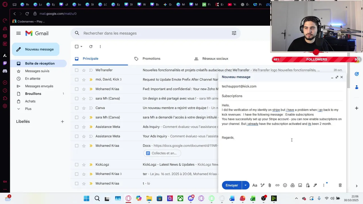Open Windows Start menu on taskbar
This screenshot has width=363, height=204.
tap(86, 198)
